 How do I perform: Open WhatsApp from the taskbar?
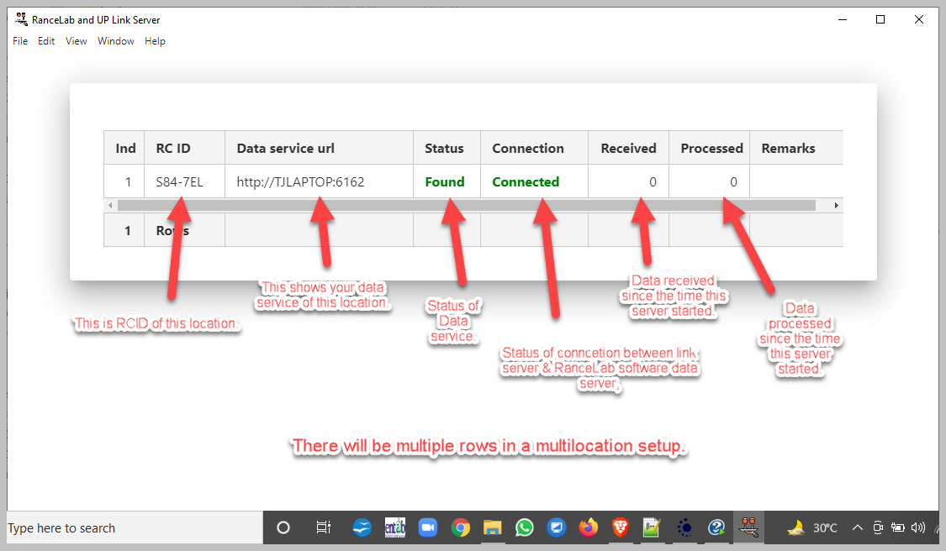(x=524, y=528)
